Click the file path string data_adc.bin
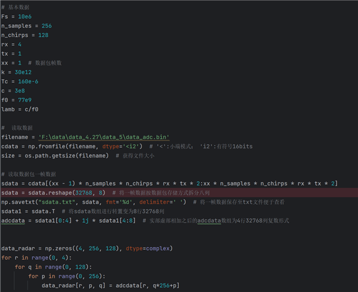 click(x=104, y=137)
